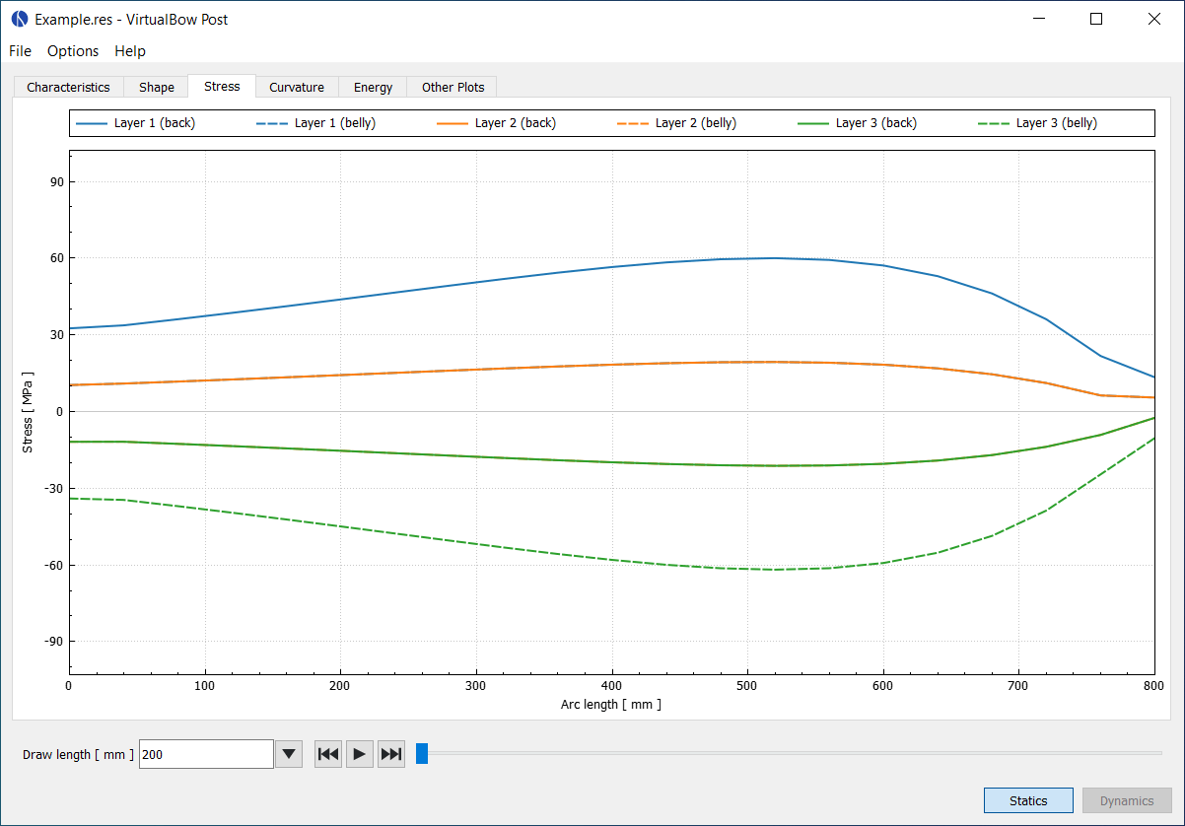Image resolution: width=1185 pixels, height=826 pixels.
Task: Open the Help menu
Action: [x=129, y=50]
